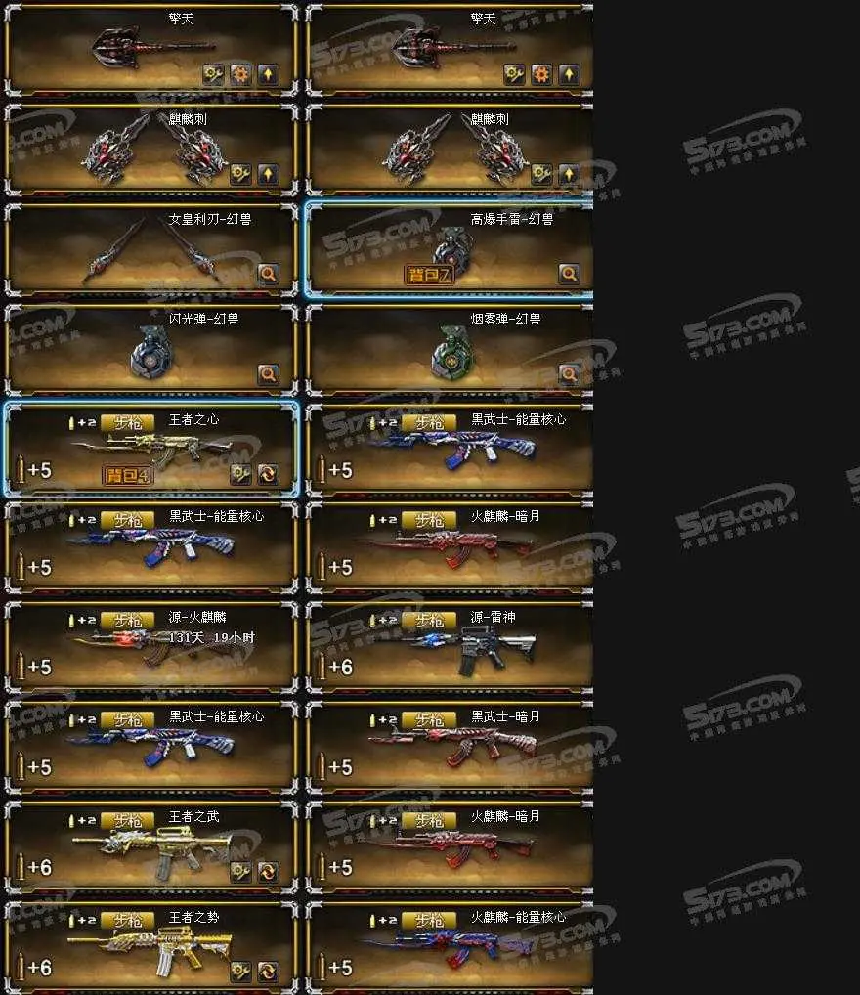Click the swap arrows icon on 王者之武
The height and width of the screenshot is (995, 860).
click(268, 872)
